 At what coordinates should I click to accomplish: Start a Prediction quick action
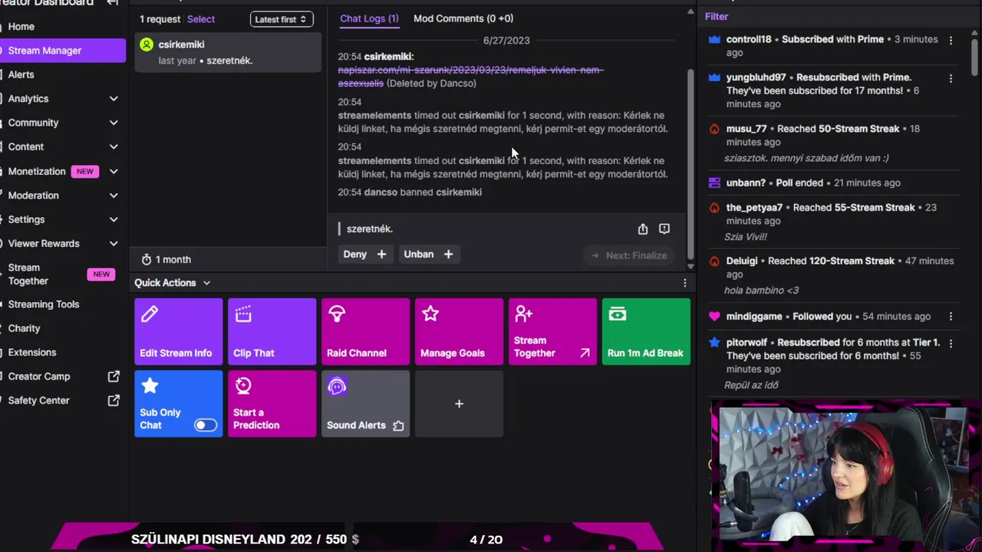tap(272, 403)
